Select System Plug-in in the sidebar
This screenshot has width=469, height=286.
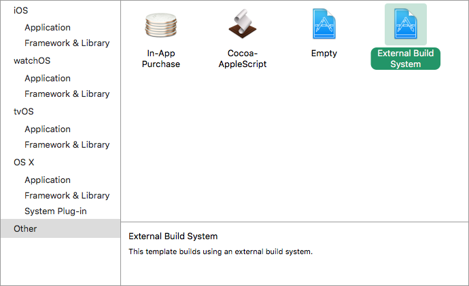coord(55,211)
